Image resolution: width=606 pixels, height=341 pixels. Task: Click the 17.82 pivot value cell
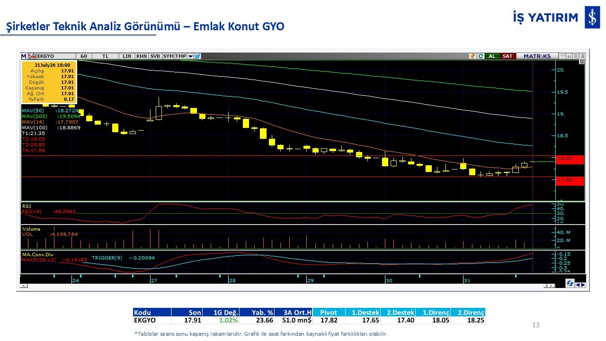pos(329,320)
